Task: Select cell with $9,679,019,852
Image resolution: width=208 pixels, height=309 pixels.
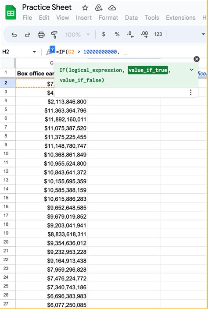Action: coord(52,216)
